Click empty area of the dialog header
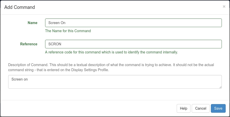 (127, 7)
